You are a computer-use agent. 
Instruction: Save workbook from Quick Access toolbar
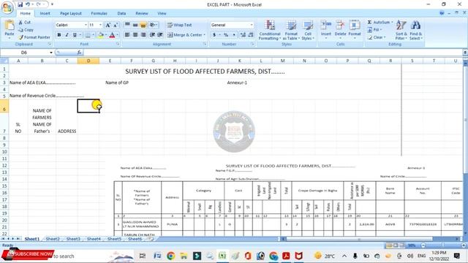20,4
